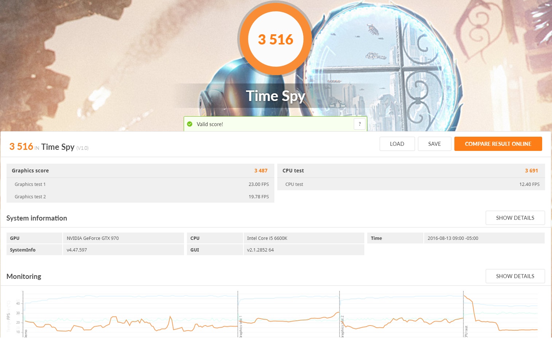The height and width of the screenshot is (339, 552).
Task: Select the CPU score value 3 691
Action: coord(531,171)
